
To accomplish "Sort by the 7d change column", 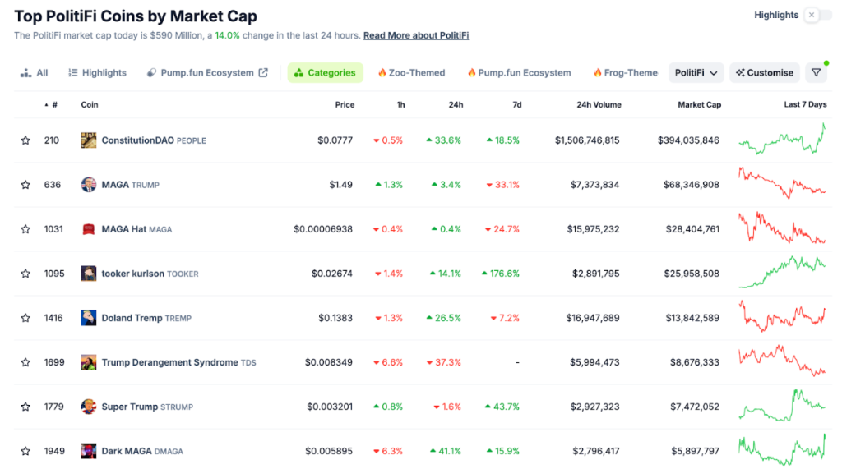I will (x=517, y=104).
